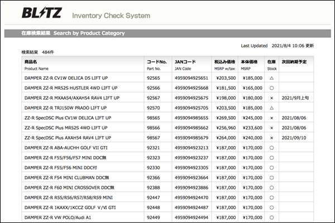The height and width of the screenshot is (223, 335).
Task: Click JAN code 4959094923237
Action: [192, 158]
